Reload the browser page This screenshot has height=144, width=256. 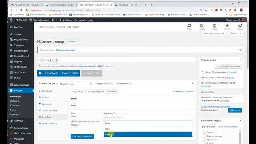(21, 10)
